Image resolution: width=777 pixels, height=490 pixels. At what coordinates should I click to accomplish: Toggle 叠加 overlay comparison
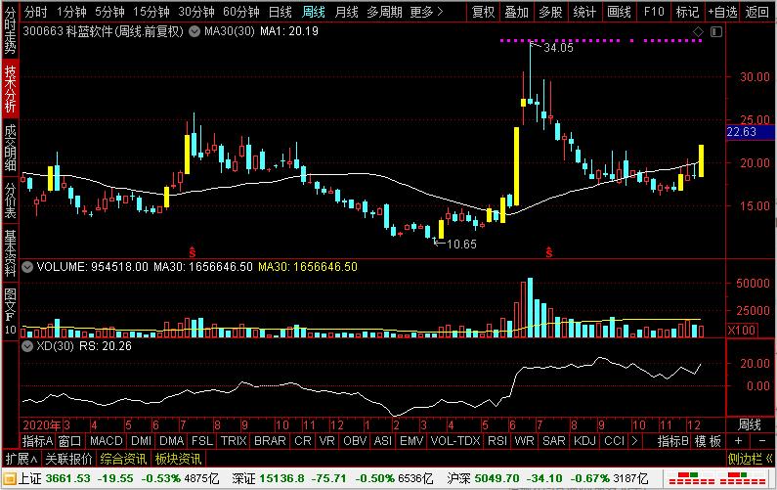516,12
